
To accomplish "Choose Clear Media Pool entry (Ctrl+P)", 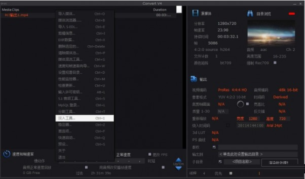I will tap(84, 53).
